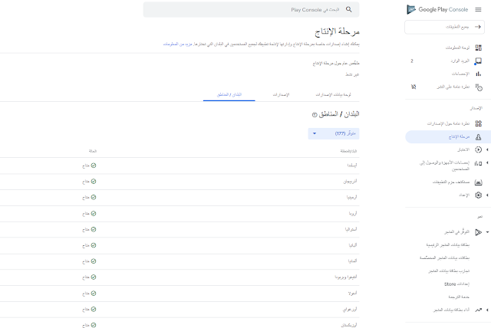
Task: Click the available checkmark in the Australia row
Action: [94, 229]
